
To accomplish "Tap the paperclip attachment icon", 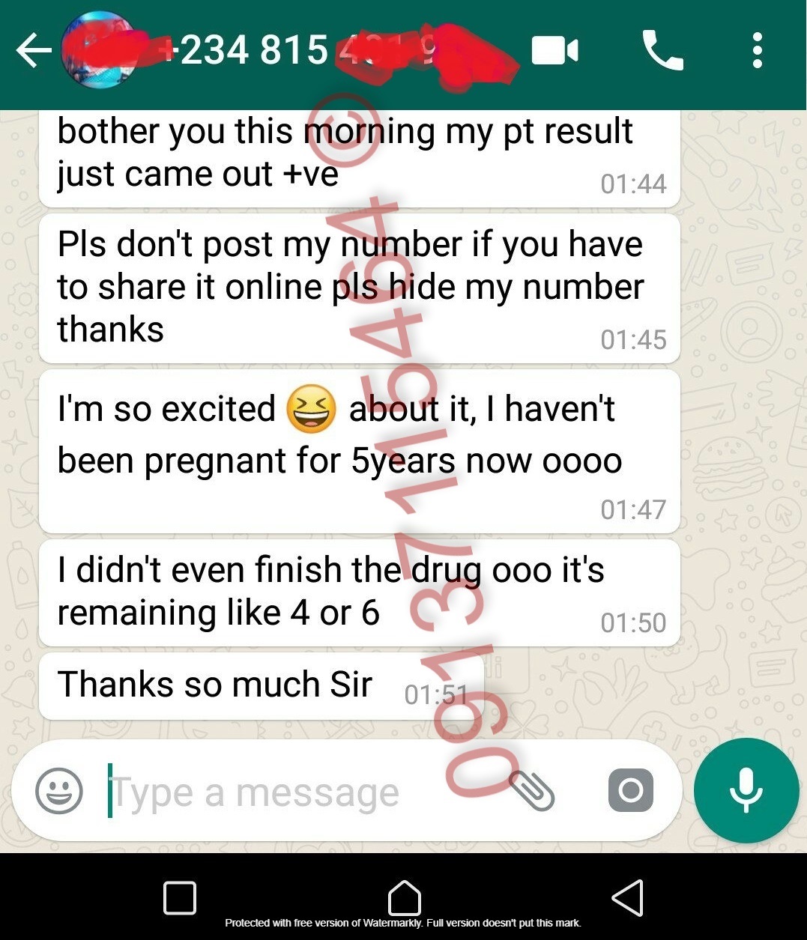I will [x=532, y=791].
